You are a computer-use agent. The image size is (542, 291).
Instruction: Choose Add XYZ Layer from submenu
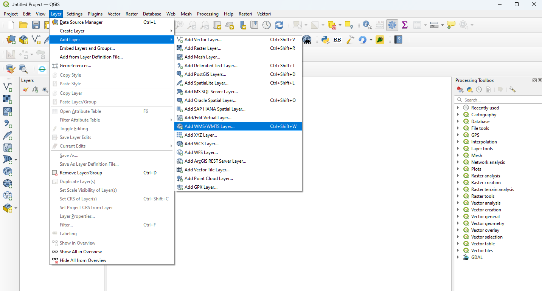[238, 135]
